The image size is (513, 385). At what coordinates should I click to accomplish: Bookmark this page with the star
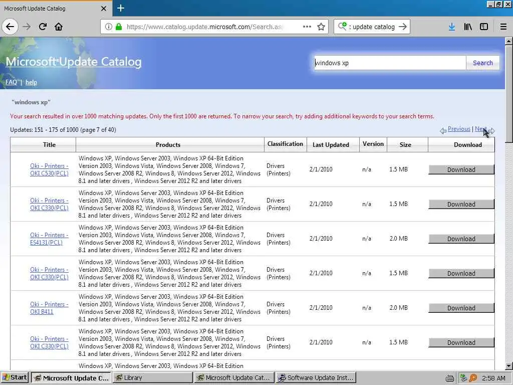[321, 27]
